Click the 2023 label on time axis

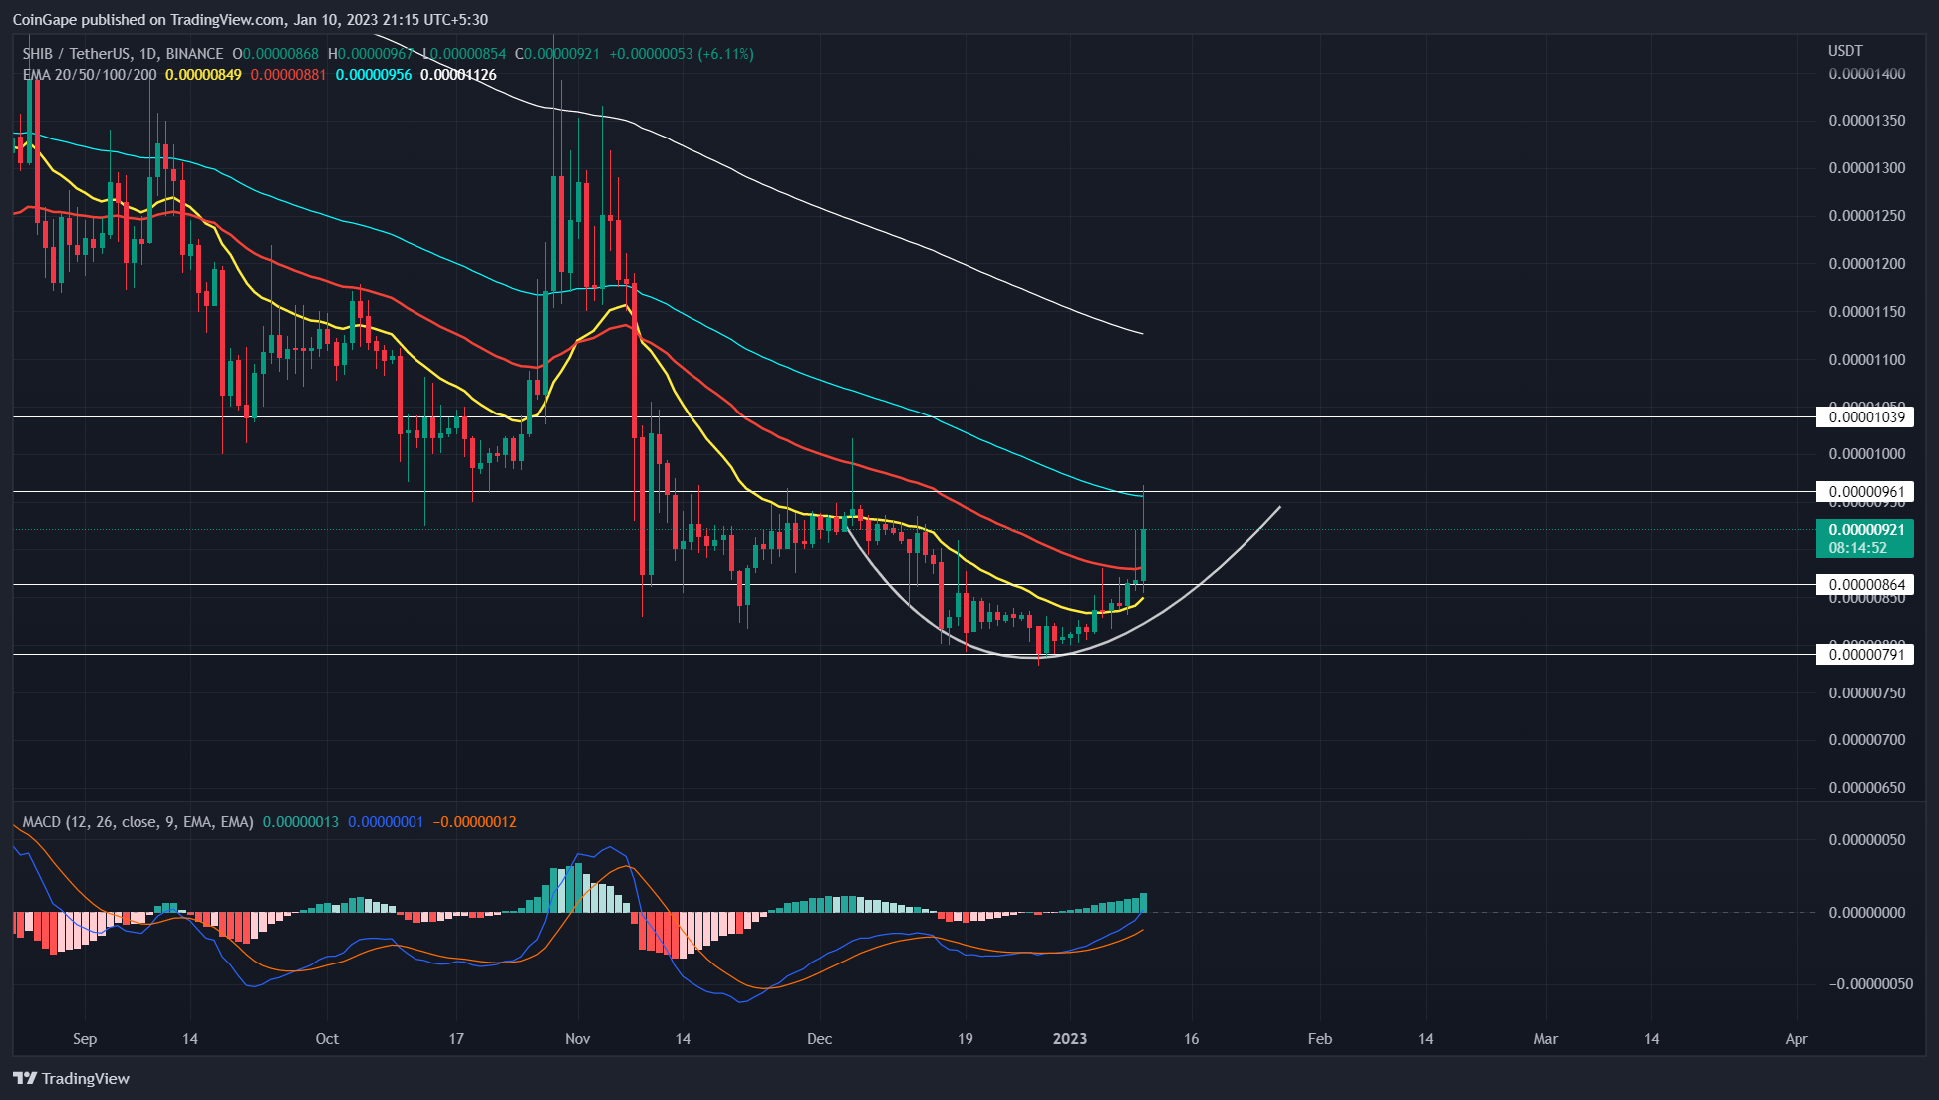(x=1070, y=1039)
